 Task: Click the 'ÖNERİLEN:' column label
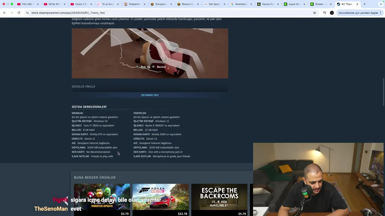click(x=140, y=113)
